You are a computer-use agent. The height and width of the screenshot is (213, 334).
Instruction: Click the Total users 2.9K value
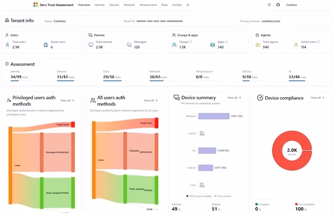[x=16, y=47]
